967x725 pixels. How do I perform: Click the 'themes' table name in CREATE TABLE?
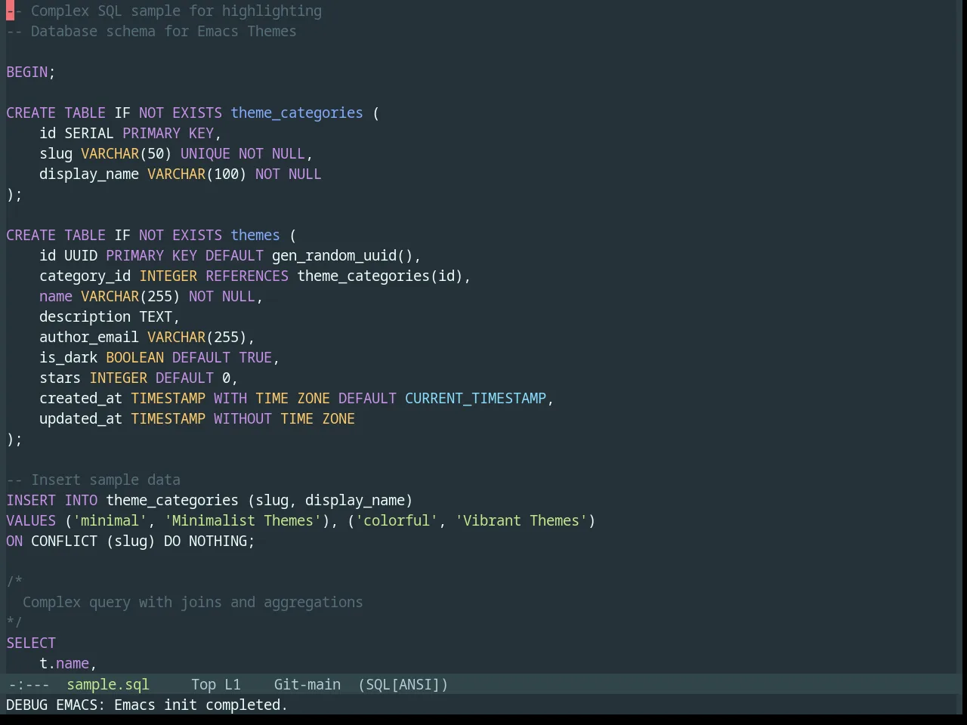click(x=255, y=235)
